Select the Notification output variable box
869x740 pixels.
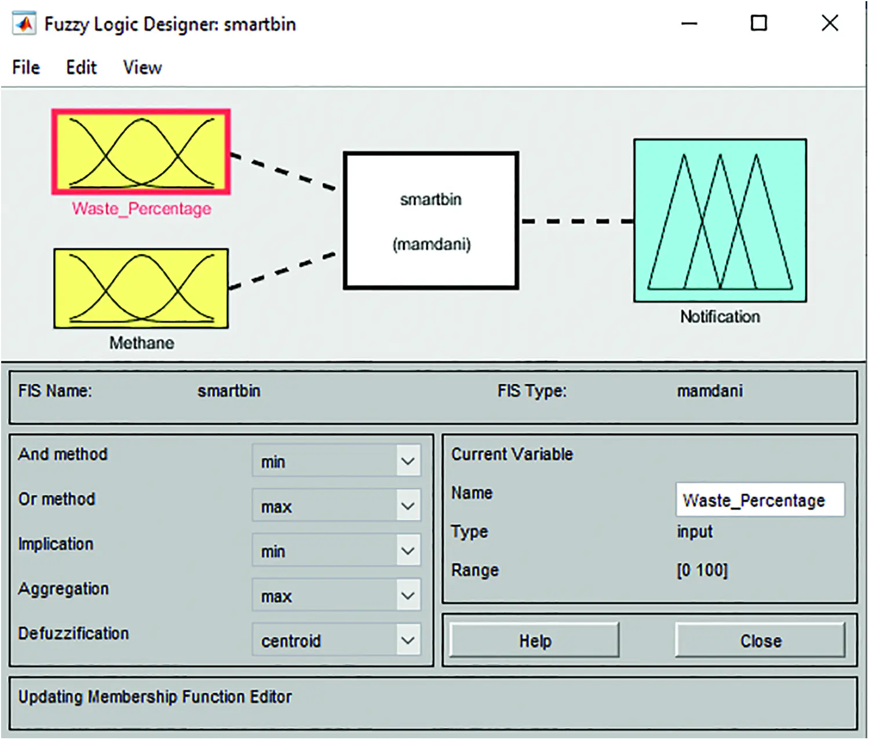coord(720,220)
